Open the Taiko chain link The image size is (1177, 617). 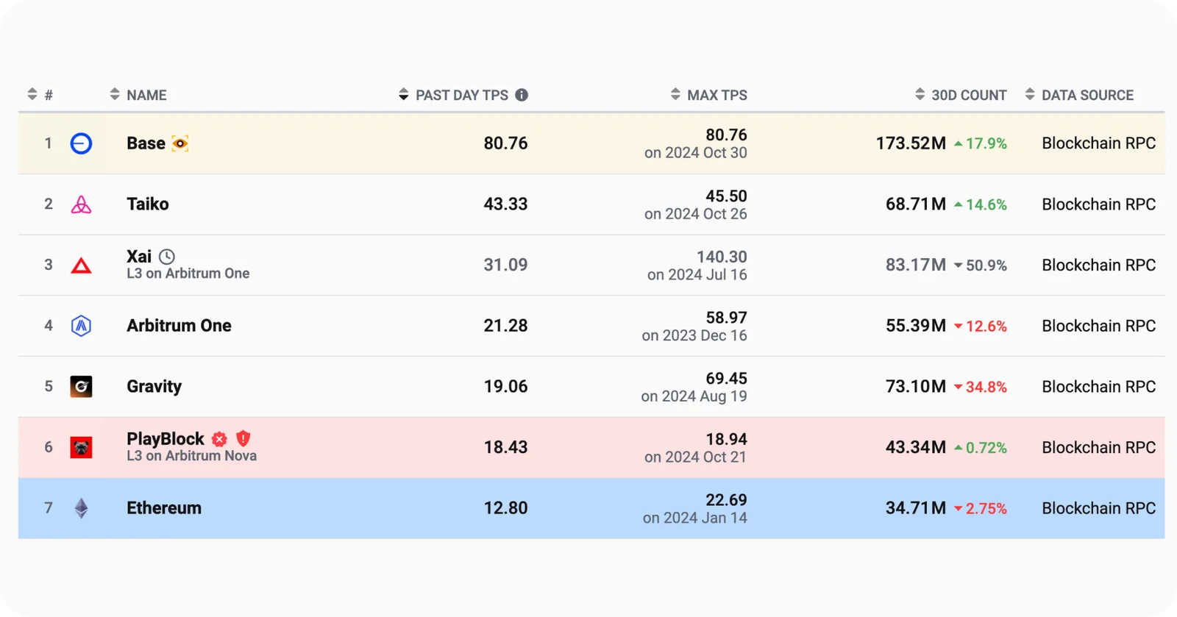pos(148,204)
